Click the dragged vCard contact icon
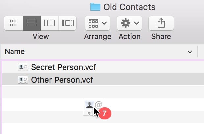Viewport: 204px width, 134px height. pyautogui.click(x=89, y=106)
